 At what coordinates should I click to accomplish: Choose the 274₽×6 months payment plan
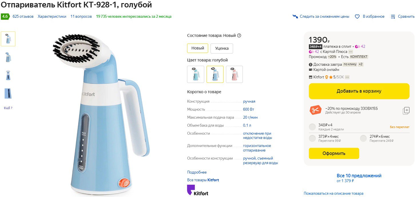[363, 138]
